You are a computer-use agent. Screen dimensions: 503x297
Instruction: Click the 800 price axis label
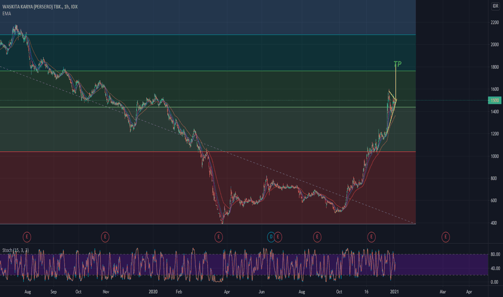494,179
